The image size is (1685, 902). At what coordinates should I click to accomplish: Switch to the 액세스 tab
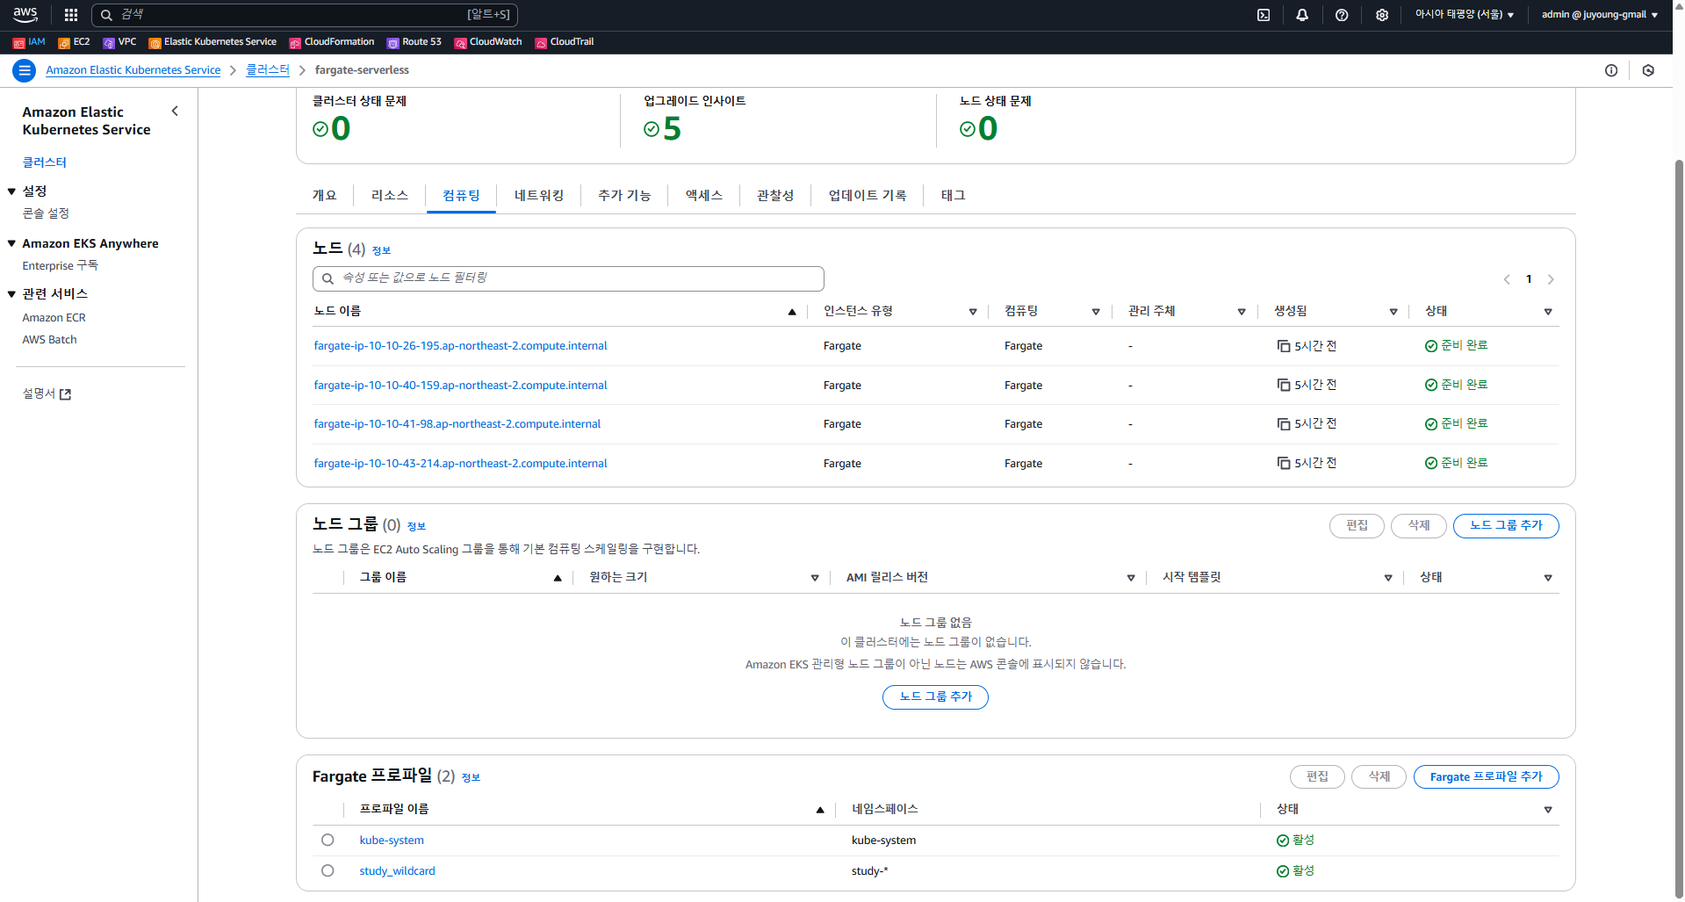(704, 196)
